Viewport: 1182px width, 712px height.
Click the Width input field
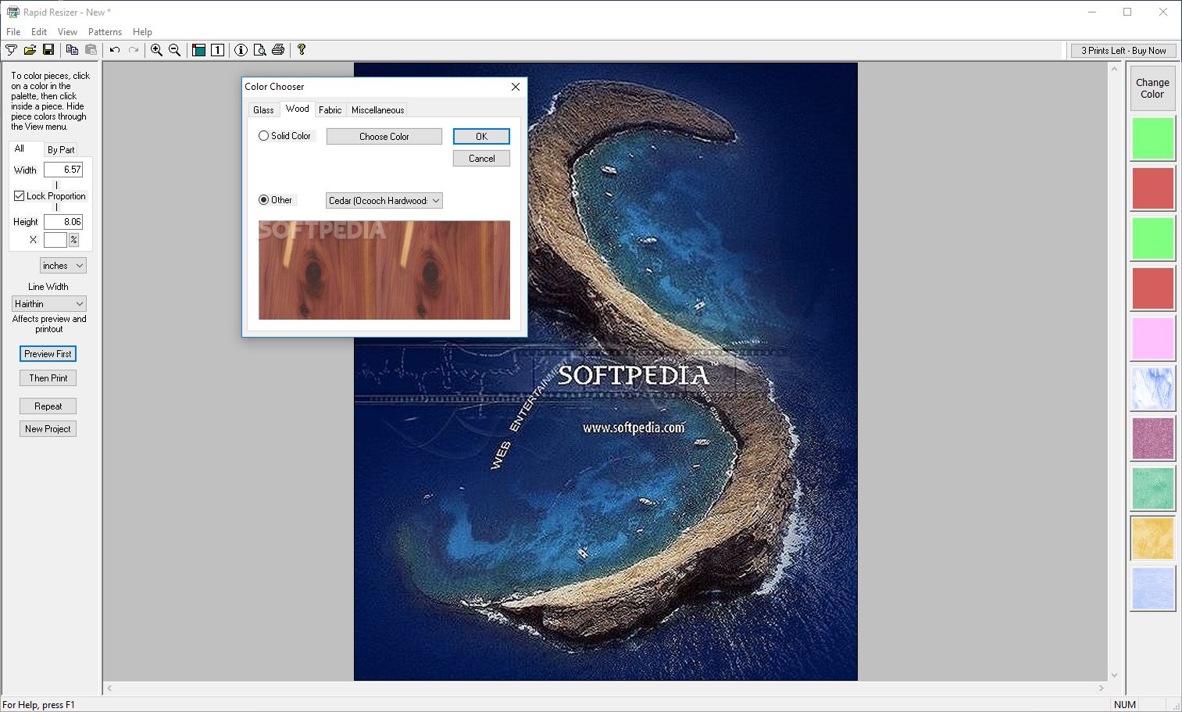pyautogui.click(x=63, y=170)
